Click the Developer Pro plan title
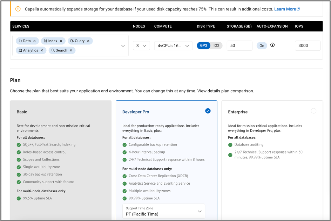This screenshot has height=221, width=331. point(136,112)
